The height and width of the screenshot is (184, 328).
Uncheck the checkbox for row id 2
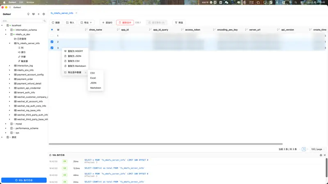pyautogui.click(x=52, y=42)
